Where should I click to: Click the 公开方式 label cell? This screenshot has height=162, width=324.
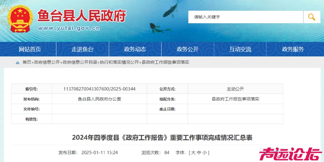(x=167, y=89)
